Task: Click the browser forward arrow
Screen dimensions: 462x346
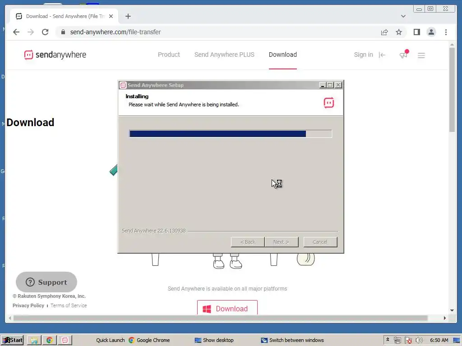Action: click(31, 32)
